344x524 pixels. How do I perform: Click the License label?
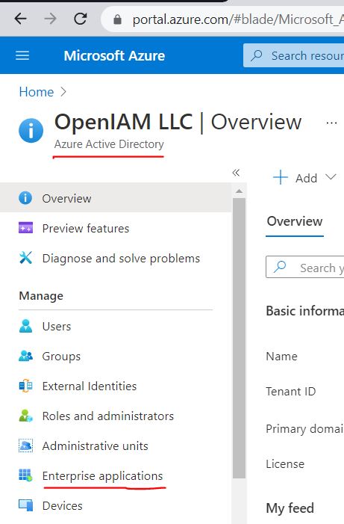pyautogui.click(x=285, y=464)
